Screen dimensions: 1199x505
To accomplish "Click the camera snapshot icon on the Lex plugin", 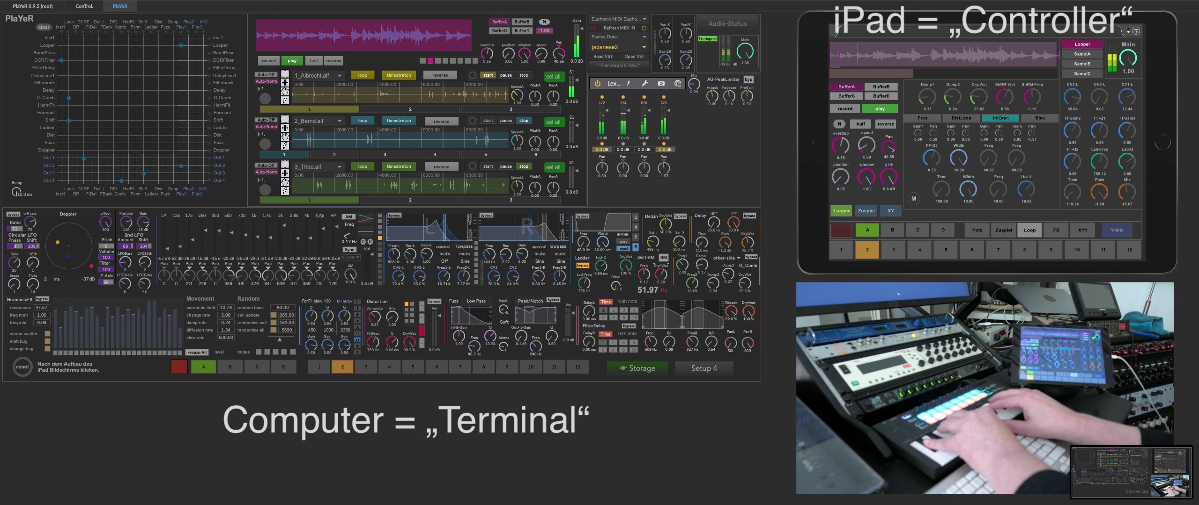I will 661,83.
